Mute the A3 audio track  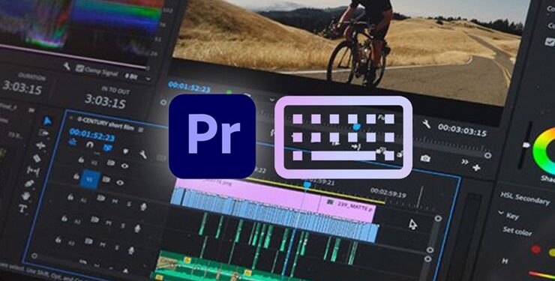(103, 244)
